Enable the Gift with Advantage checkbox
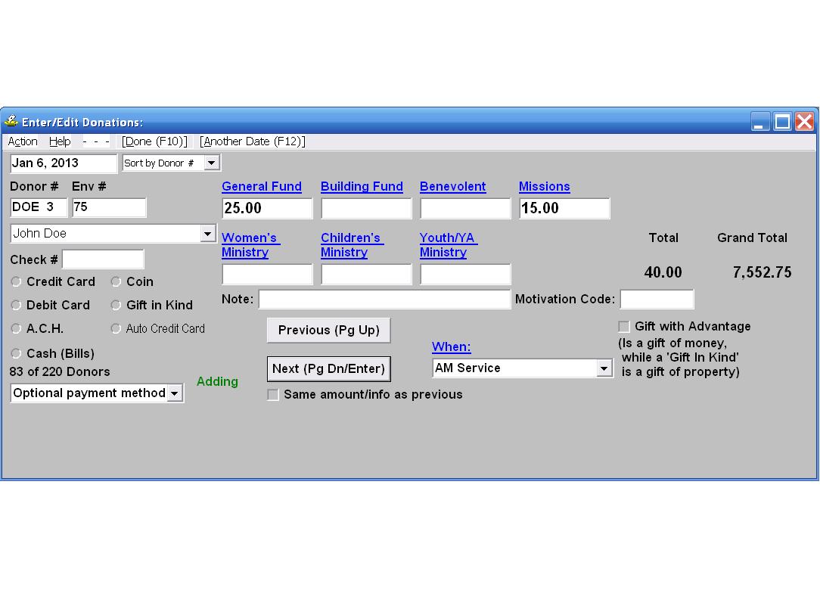This screenshot has height=615, width=820. click(x=624, y=327)
